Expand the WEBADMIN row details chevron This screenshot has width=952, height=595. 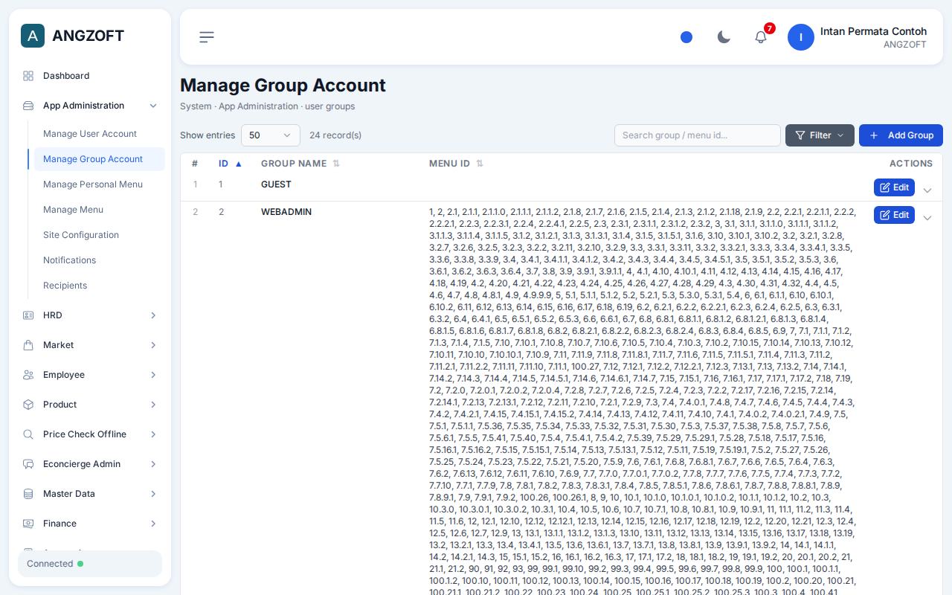tap(927, 218)
